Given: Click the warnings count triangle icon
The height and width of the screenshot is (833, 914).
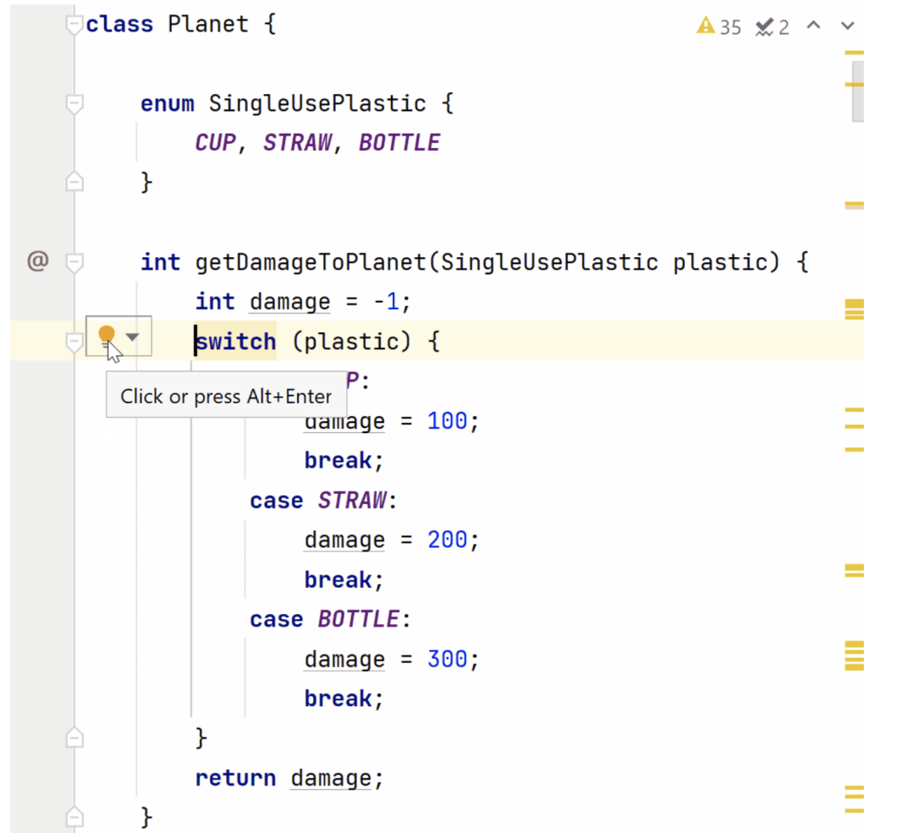Looking at the screenshot, I should (x=706, y=26).
